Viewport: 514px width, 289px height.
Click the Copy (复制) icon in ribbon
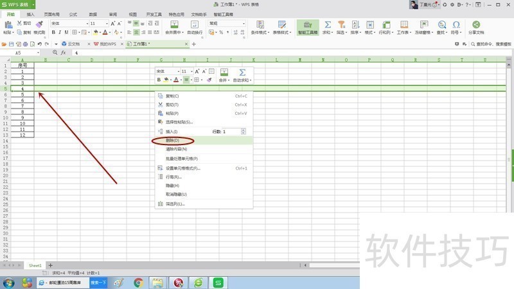click(20, 33)
